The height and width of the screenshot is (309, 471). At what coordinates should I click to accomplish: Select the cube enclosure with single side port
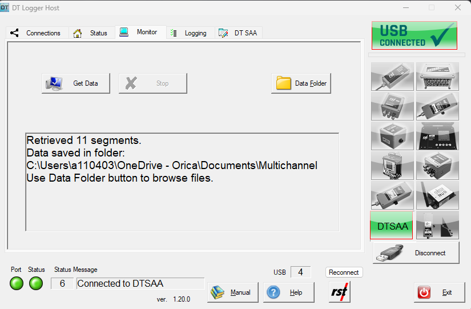(392, 136)
